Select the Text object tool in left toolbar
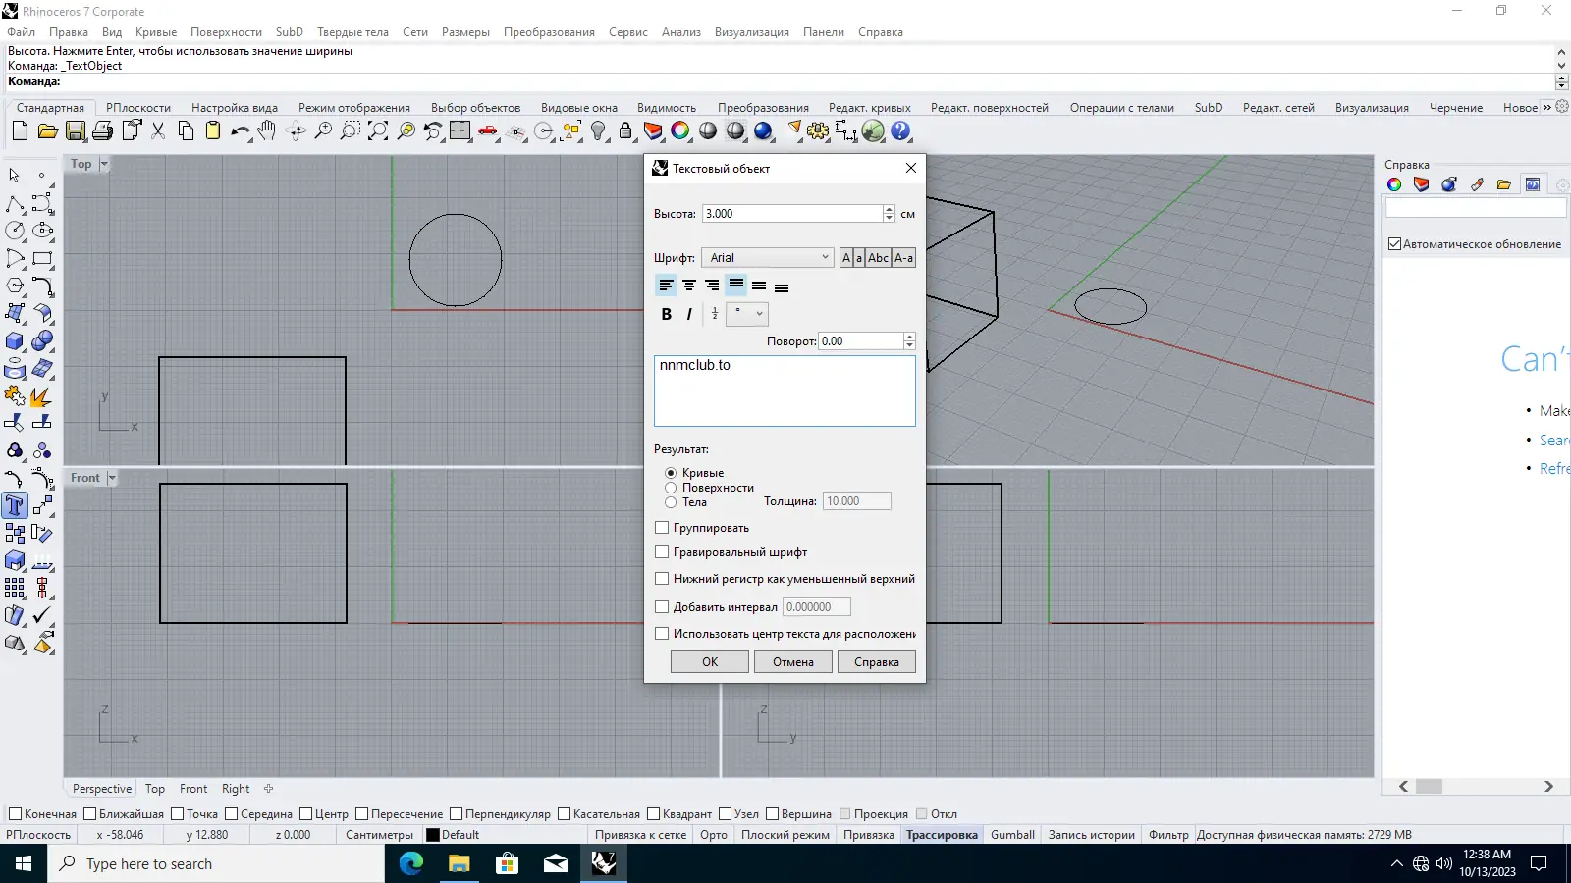This screenshot has height=883, width=1571. click(x=15, y=506)
